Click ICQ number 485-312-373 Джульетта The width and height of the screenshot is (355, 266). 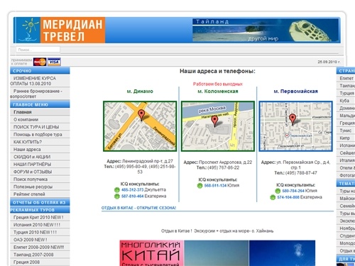click(133, 190)
